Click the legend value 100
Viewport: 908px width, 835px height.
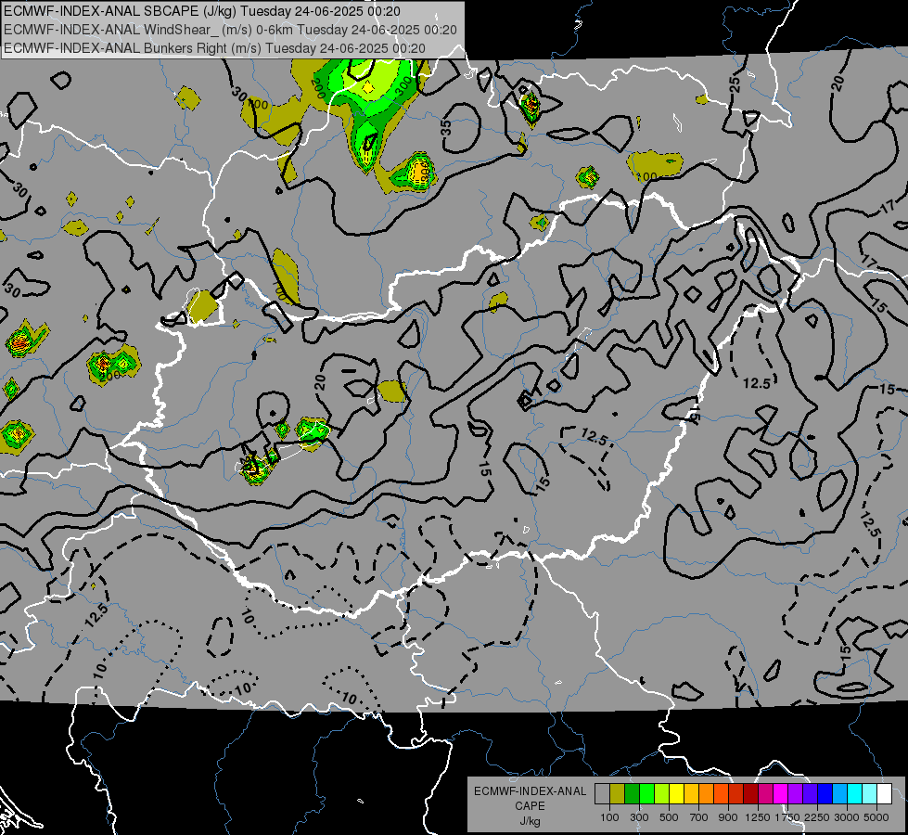[x=609, y=817]
